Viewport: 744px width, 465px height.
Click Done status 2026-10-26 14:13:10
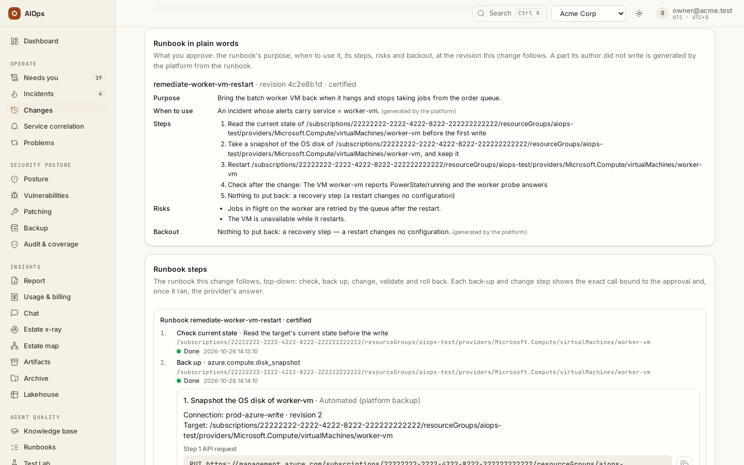coord(217,351)
